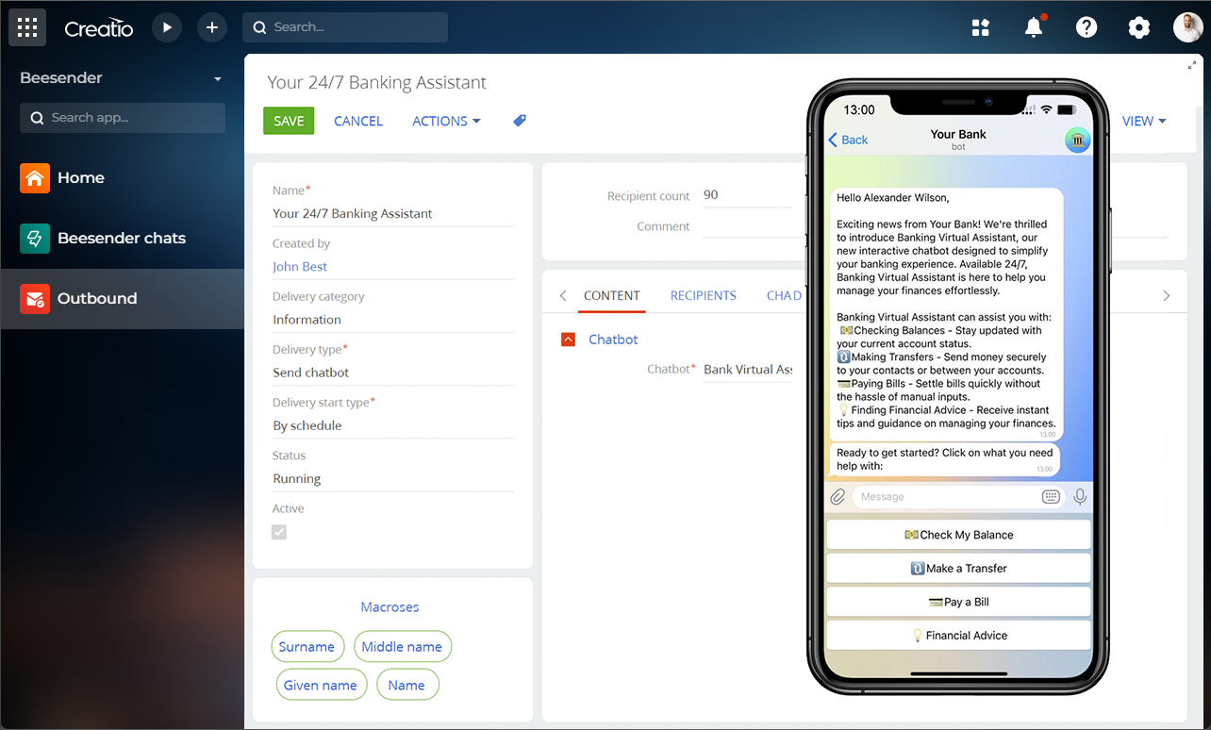
Task: Open the Actions dropdown menu
Action: [x=446, y=121]
